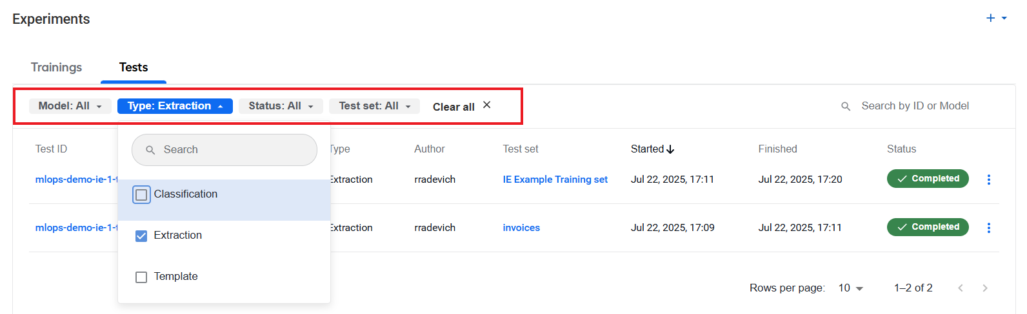Open the Test set: All dropdown
1027x314 pixels.
[374, 106]
